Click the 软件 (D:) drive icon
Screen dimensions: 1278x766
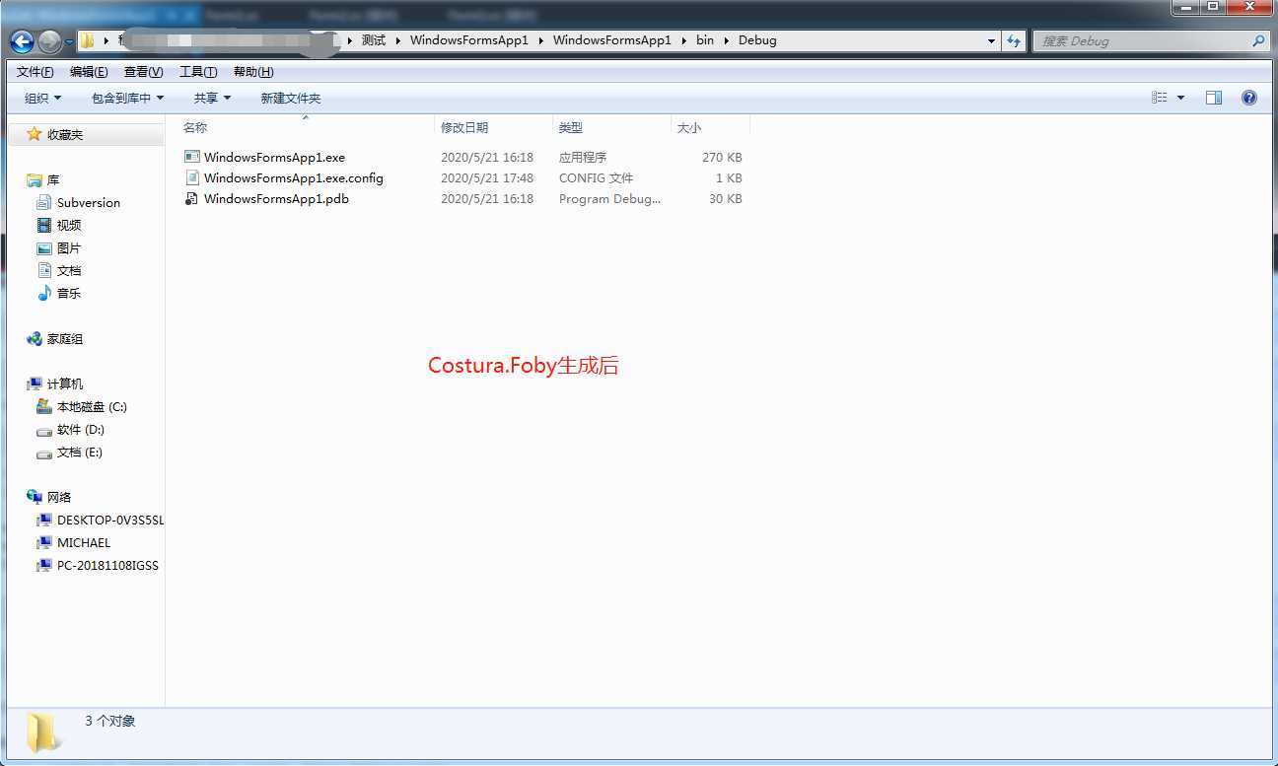tap(43, 430)
